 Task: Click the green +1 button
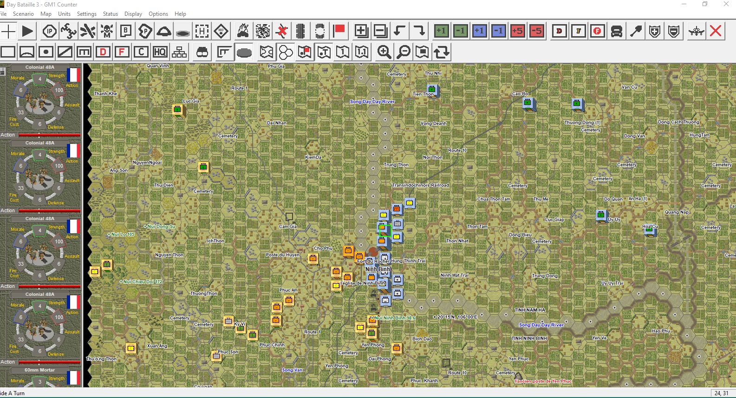[x=441, y=32]
